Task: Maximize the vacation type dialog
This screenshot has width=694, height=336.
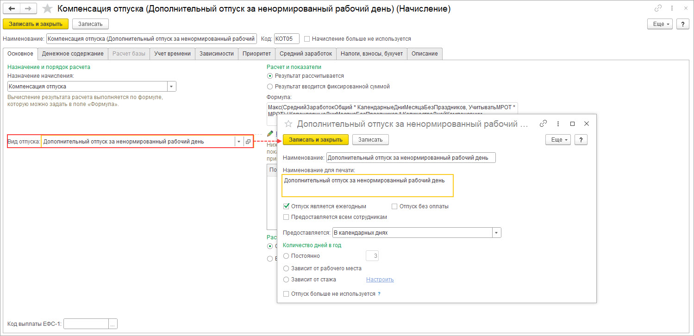Action: (572, 124)
